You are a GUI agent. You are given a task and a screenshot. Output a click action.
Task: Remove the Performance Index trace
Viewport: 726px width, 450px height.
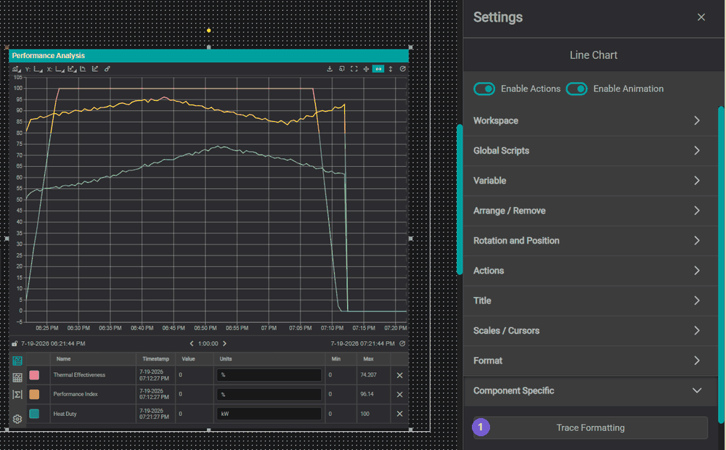(399, 394)
